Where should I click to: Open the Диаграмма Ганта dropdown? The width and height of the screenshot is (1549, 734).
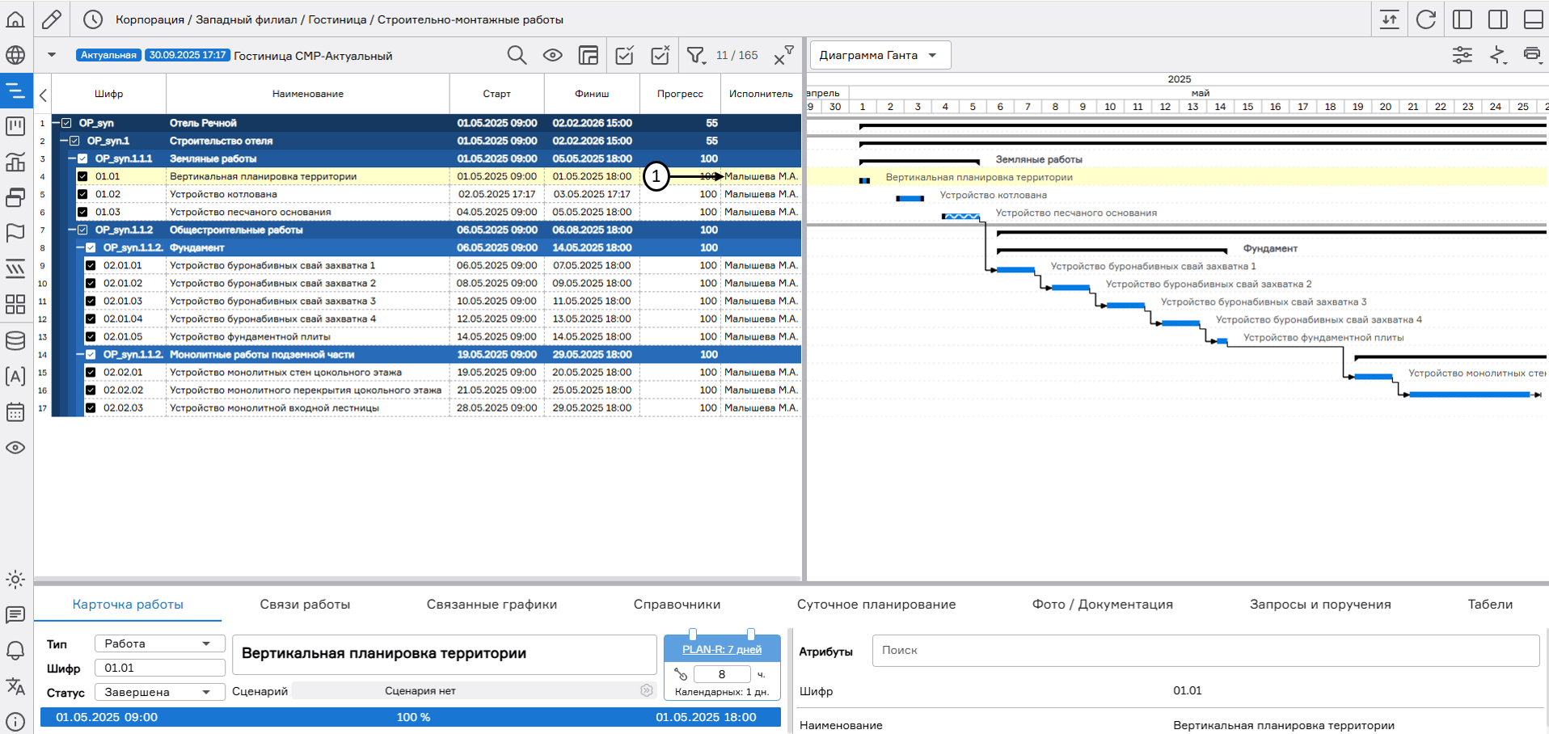(x=880, y=55)
